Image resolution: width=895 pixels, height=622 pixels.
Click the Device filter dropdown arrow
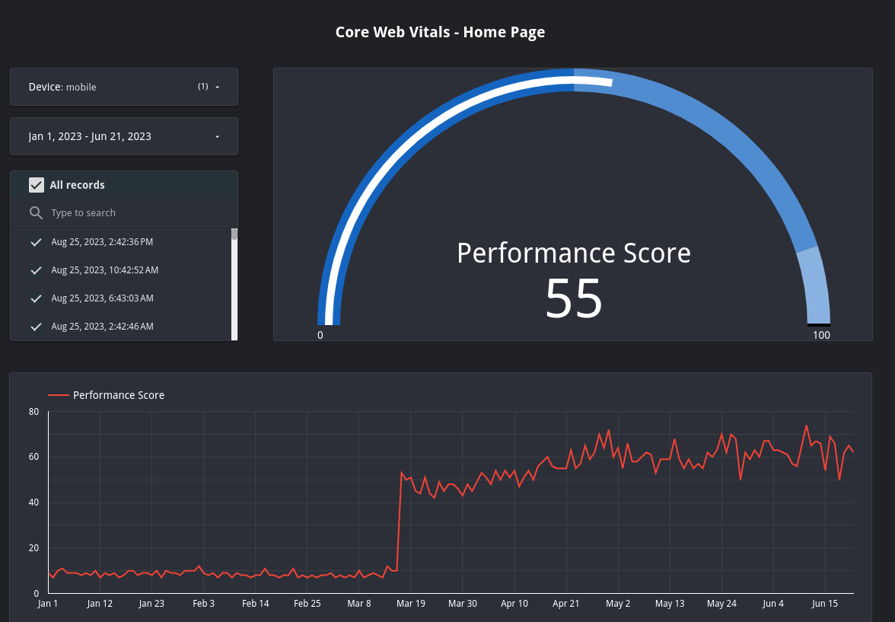coord(218,88)
